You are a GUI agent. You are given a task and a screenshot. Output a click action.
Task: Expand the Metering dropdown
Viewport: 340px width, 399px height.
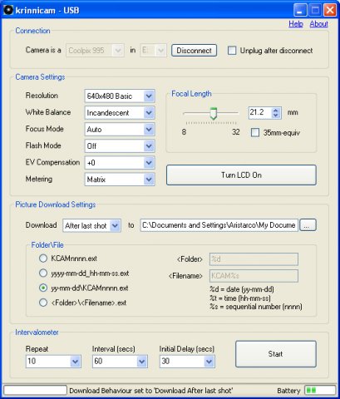[120, 180]
